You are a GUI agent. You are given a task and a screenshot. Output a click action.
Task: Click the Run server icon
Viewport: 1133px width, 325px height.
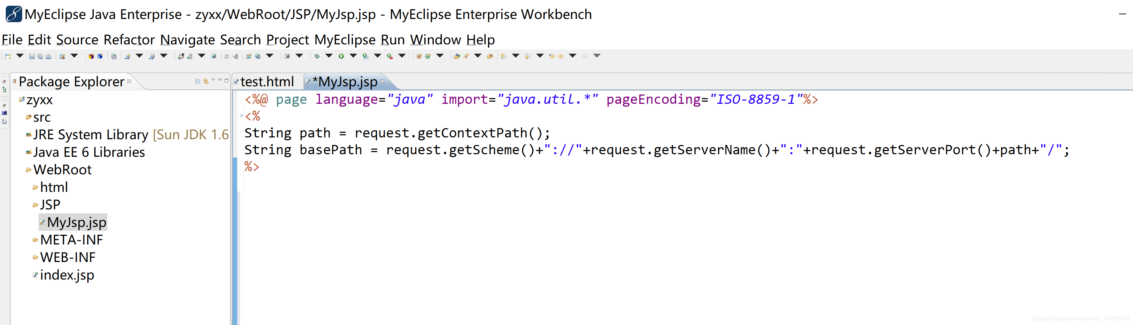coord(190,56)
